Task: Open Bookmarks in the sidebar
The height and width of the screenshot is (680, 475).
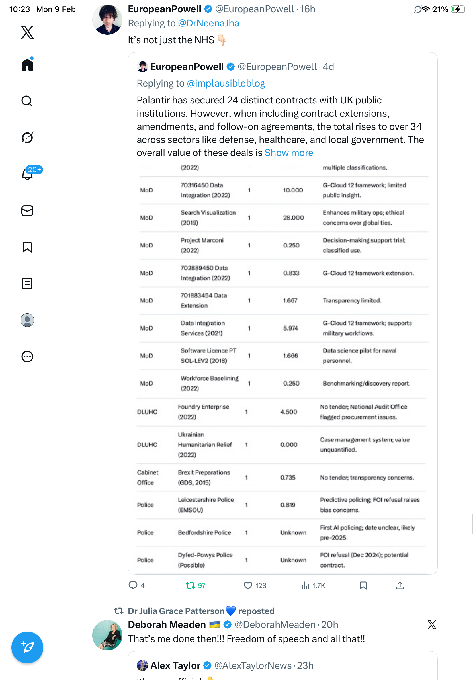Action: coord(27,247)
